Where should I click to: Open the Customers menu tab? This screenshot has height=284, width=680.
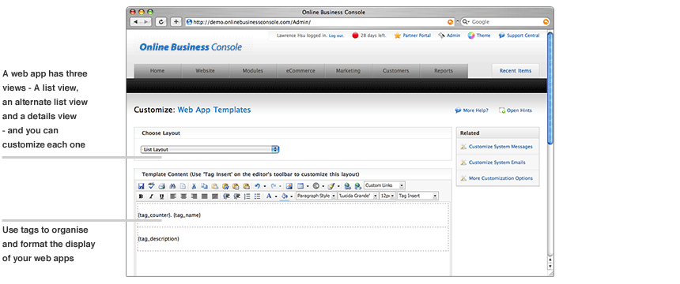[x=396, y=71]
